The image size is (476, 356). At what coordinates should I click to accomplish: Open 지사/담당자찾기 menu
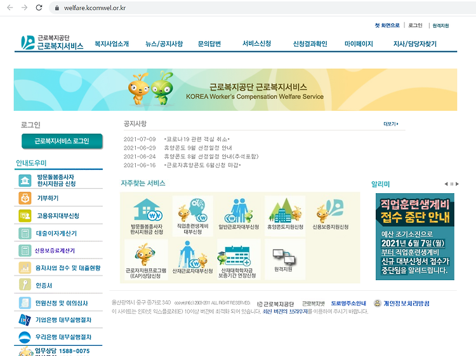pos(414,44)
